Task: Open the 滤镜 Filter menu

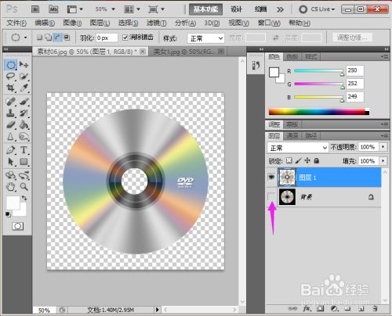Action: (x=156, y=23)
